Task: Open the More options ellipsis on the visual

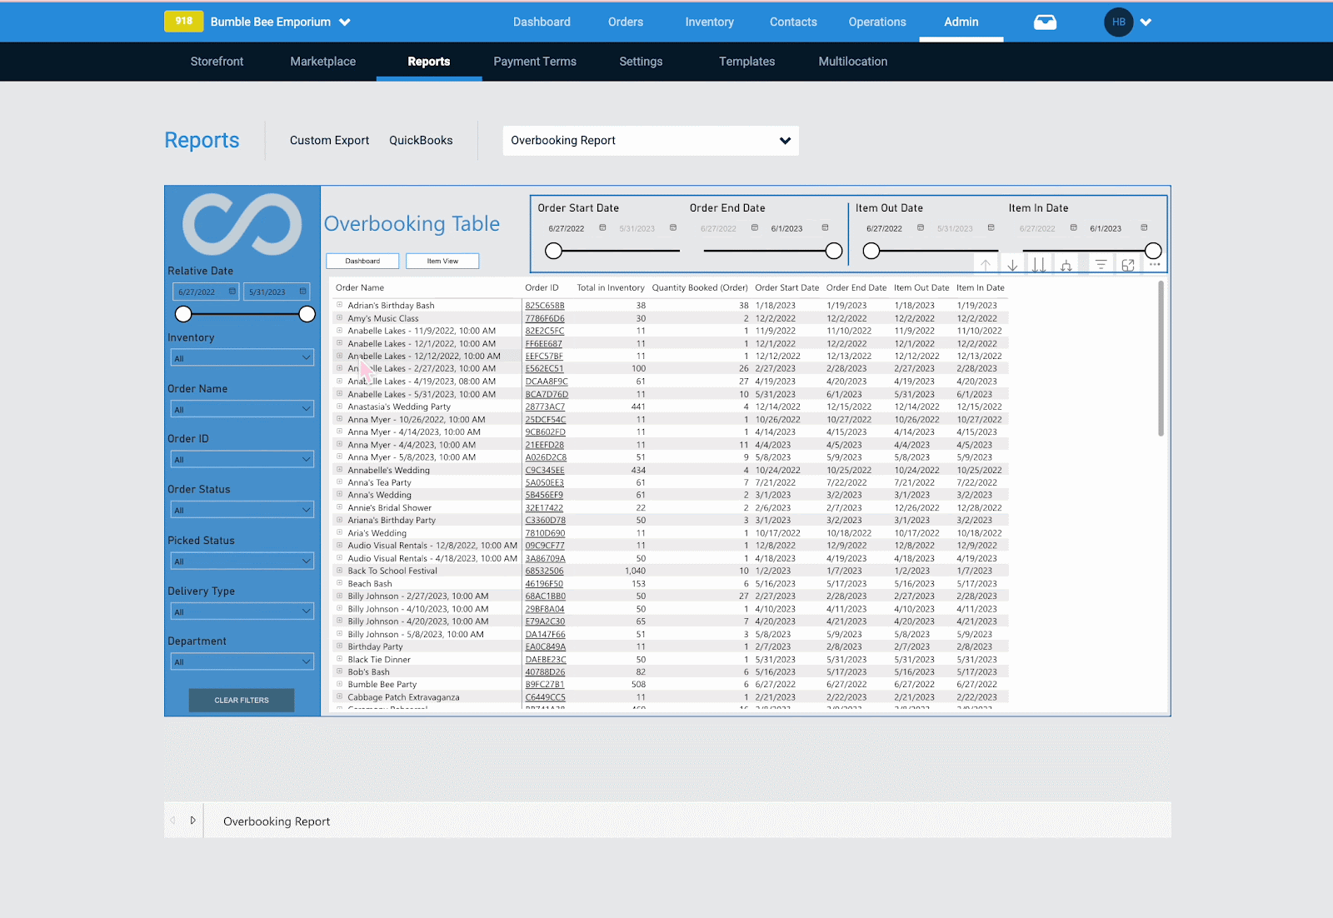Action: click(x=1155, y=264)
